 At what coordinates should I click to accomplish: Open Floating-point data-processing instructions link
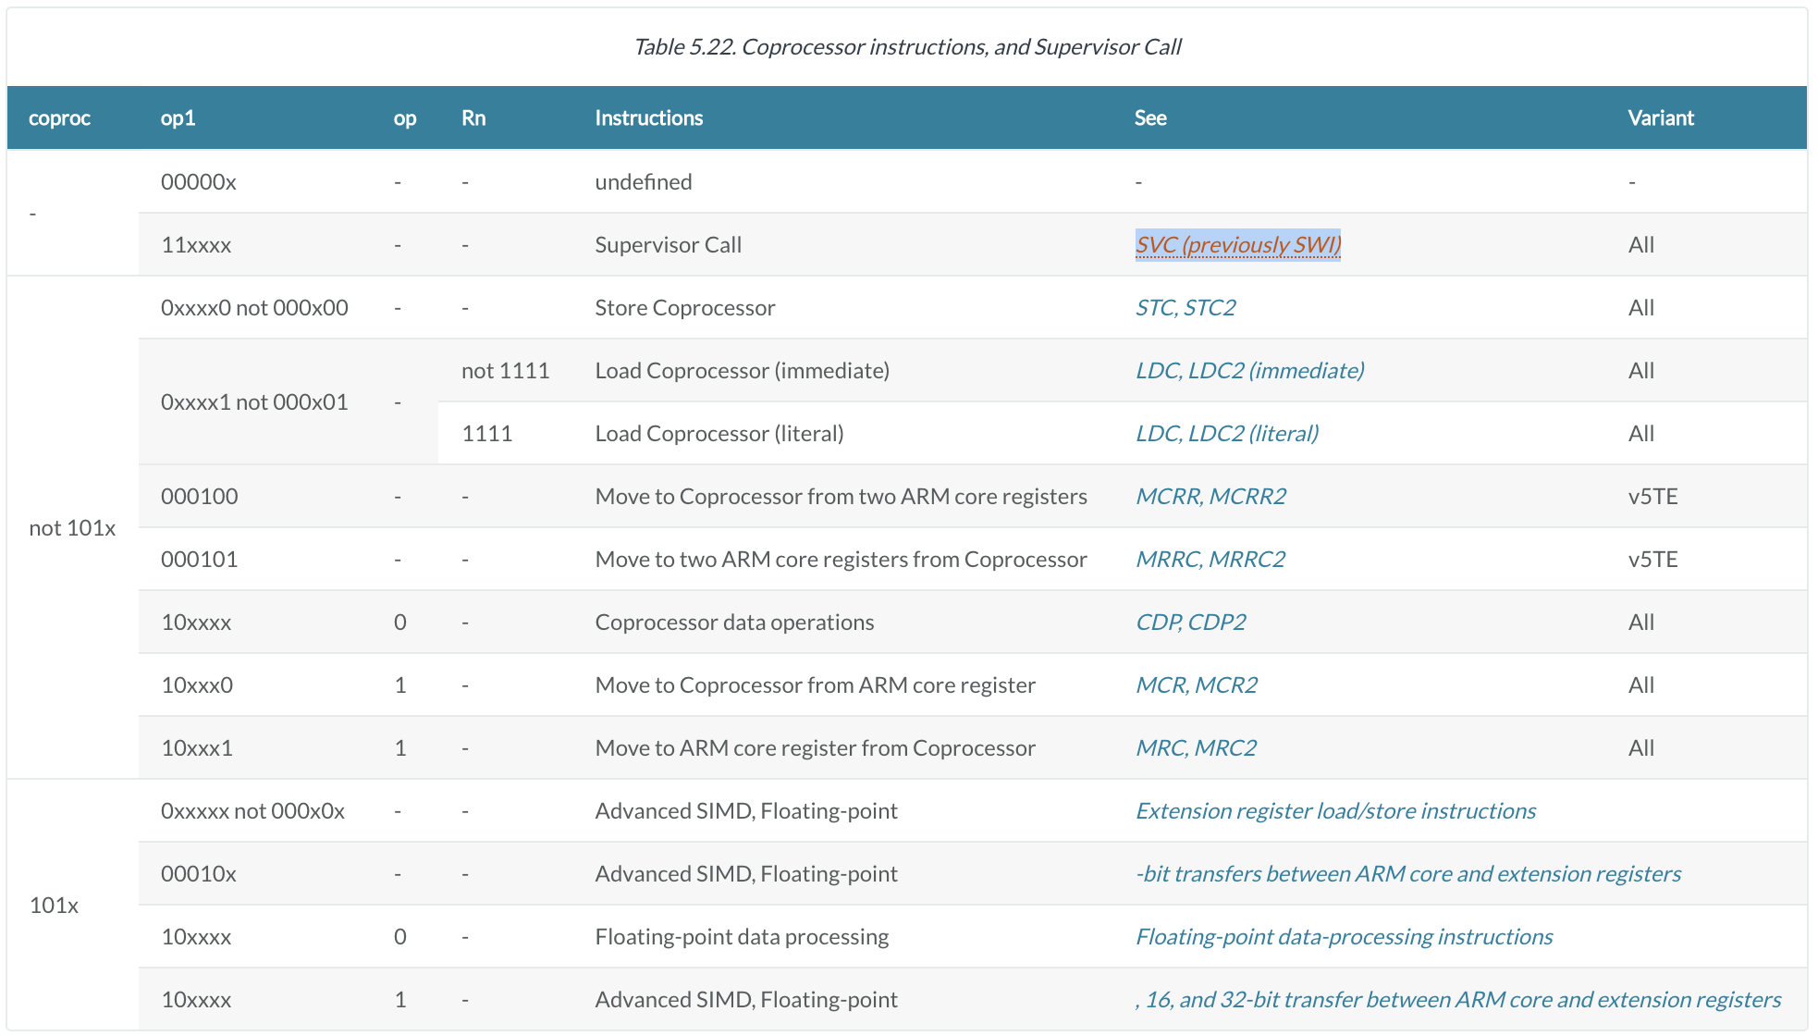[x=1344, y=937]
